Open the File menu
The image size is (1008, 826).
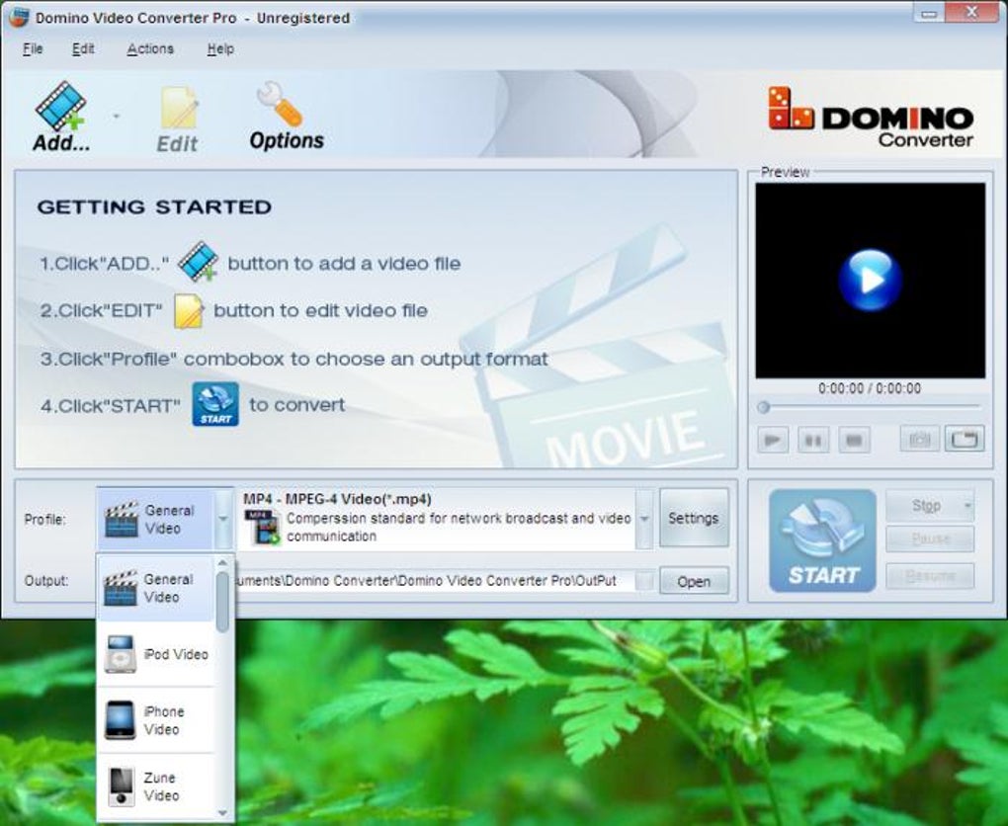pyautogui.click(x=33, y=48)
